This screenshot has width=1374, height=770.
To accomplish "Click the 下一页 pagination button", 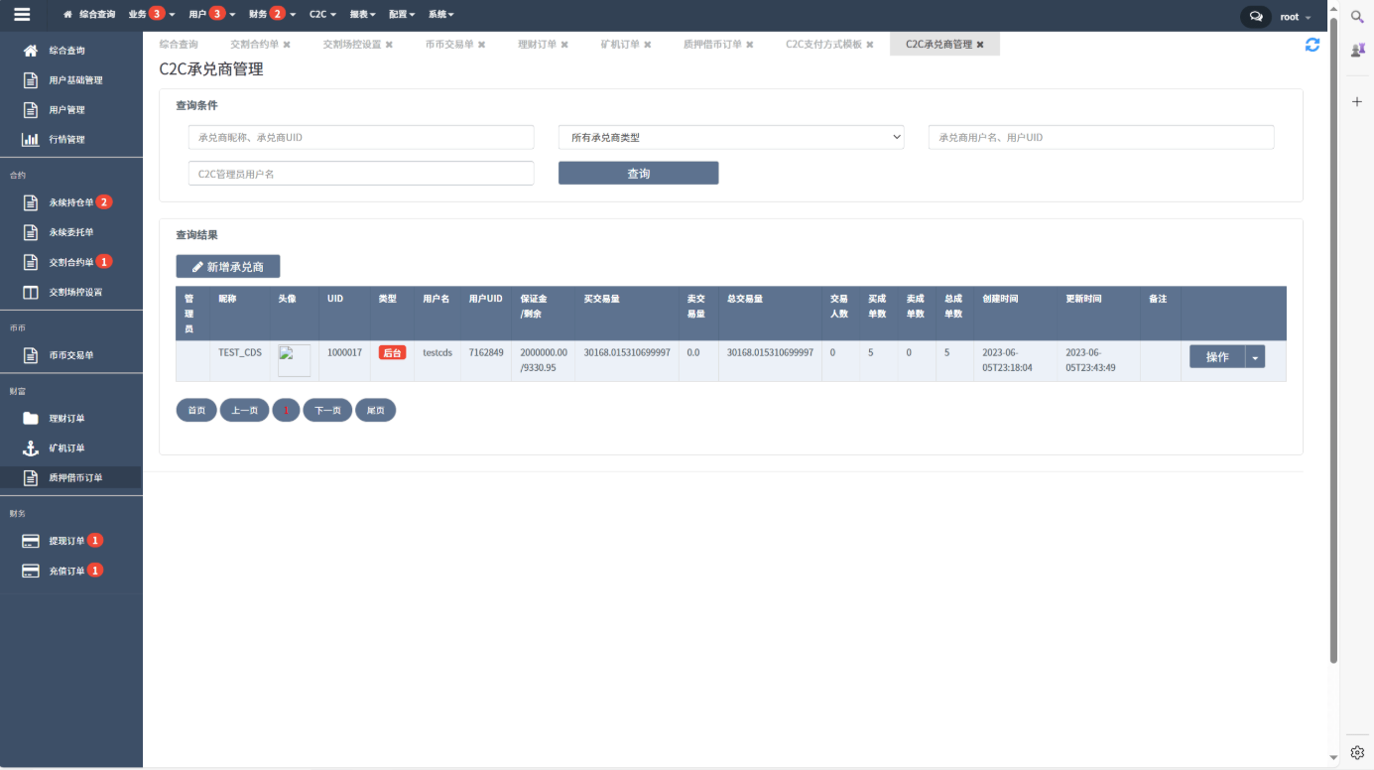I will point(327,410).
